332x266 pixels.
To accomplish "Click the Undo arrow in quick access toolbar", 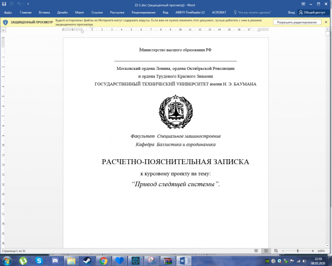I will point(19,4).
